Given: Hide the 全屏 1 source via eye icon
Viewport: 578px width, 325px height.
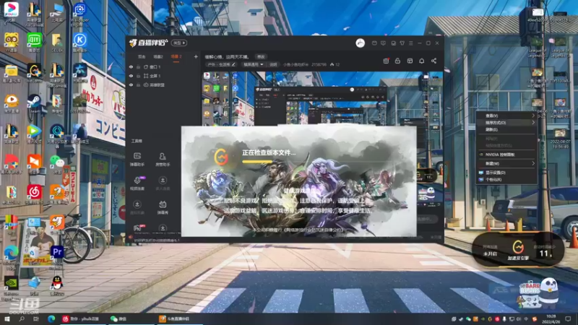Looking at the screenshot, I should (131, 76).
